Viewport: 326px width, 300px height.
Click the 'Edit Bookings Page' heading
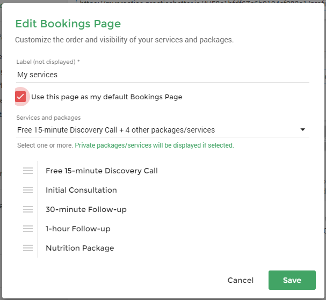point(68,24)
